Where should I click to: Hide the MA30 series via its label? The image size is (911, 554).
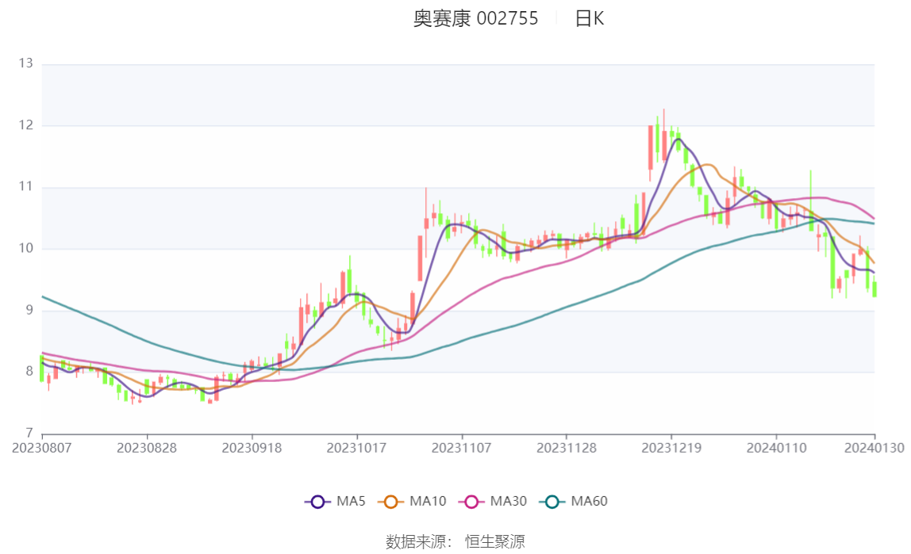(509, 502)
